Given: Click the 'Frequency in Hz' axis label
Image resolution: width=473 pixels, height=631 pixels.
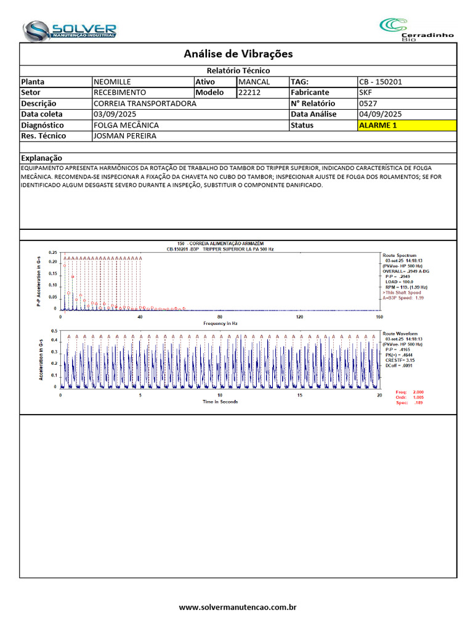Looking at the screenshot, I should (220, 324).
